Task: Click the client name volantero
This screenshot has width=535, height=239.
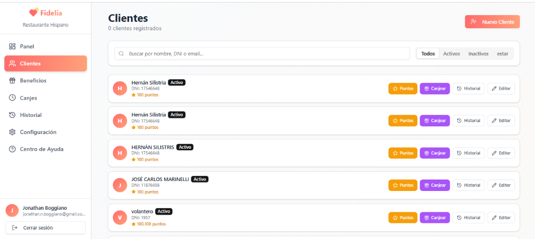Action: [x=142, y=211]
